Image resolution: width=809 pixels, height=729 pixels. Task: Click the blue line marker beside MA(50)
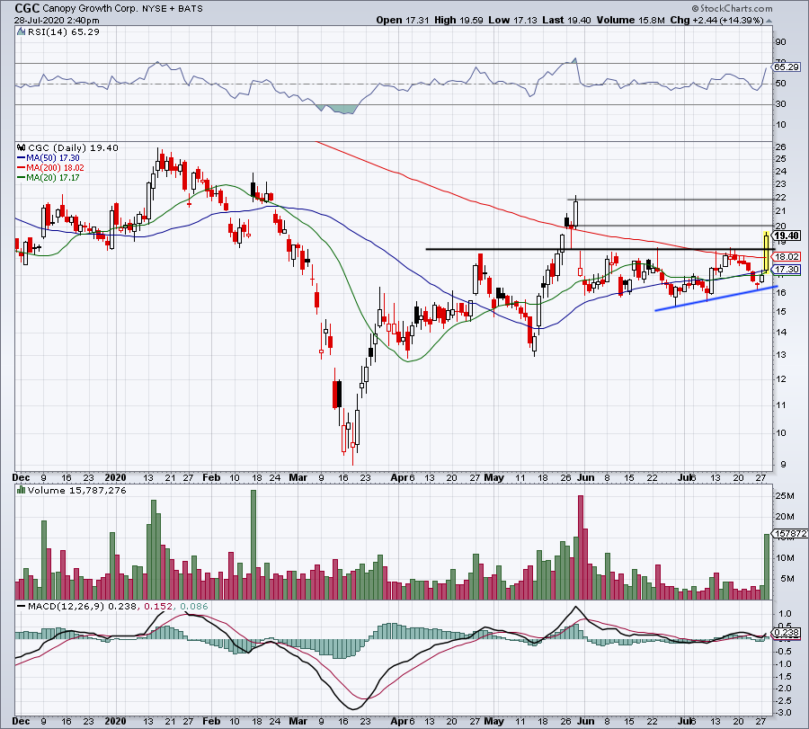(22, 158)
